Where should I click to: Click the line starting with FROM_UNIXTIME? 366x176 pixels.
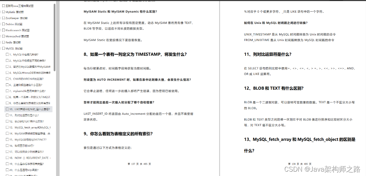289,40
